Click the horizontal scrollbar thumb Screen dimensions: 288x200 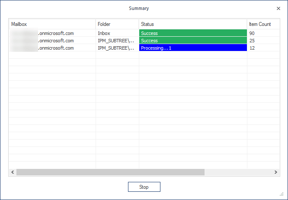pyautogui.click(x=110, y=172)
